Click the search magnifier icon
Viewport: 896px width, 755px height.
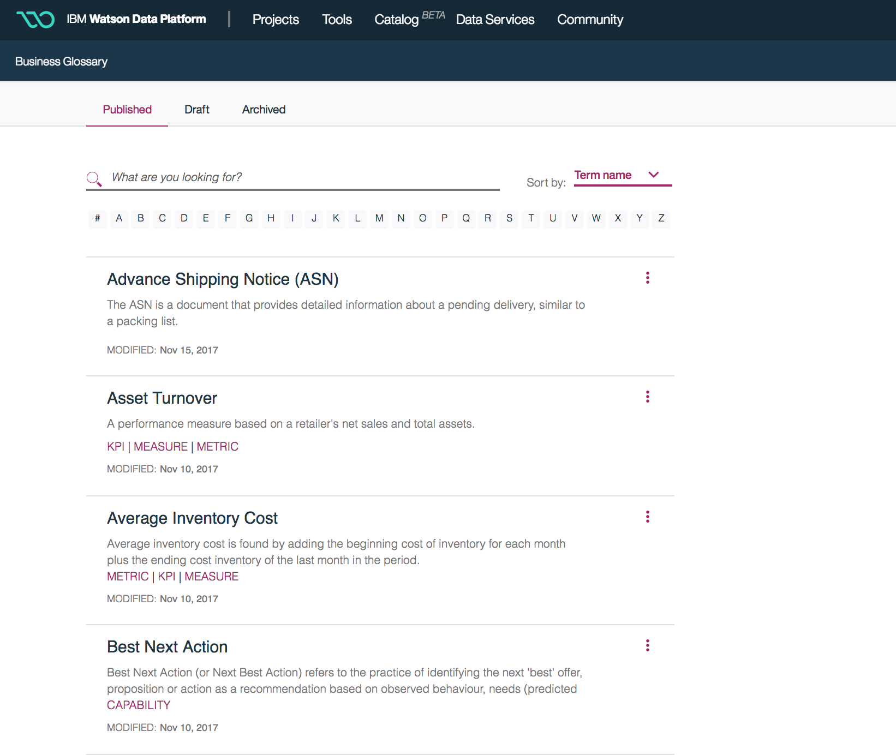point(94,178)
